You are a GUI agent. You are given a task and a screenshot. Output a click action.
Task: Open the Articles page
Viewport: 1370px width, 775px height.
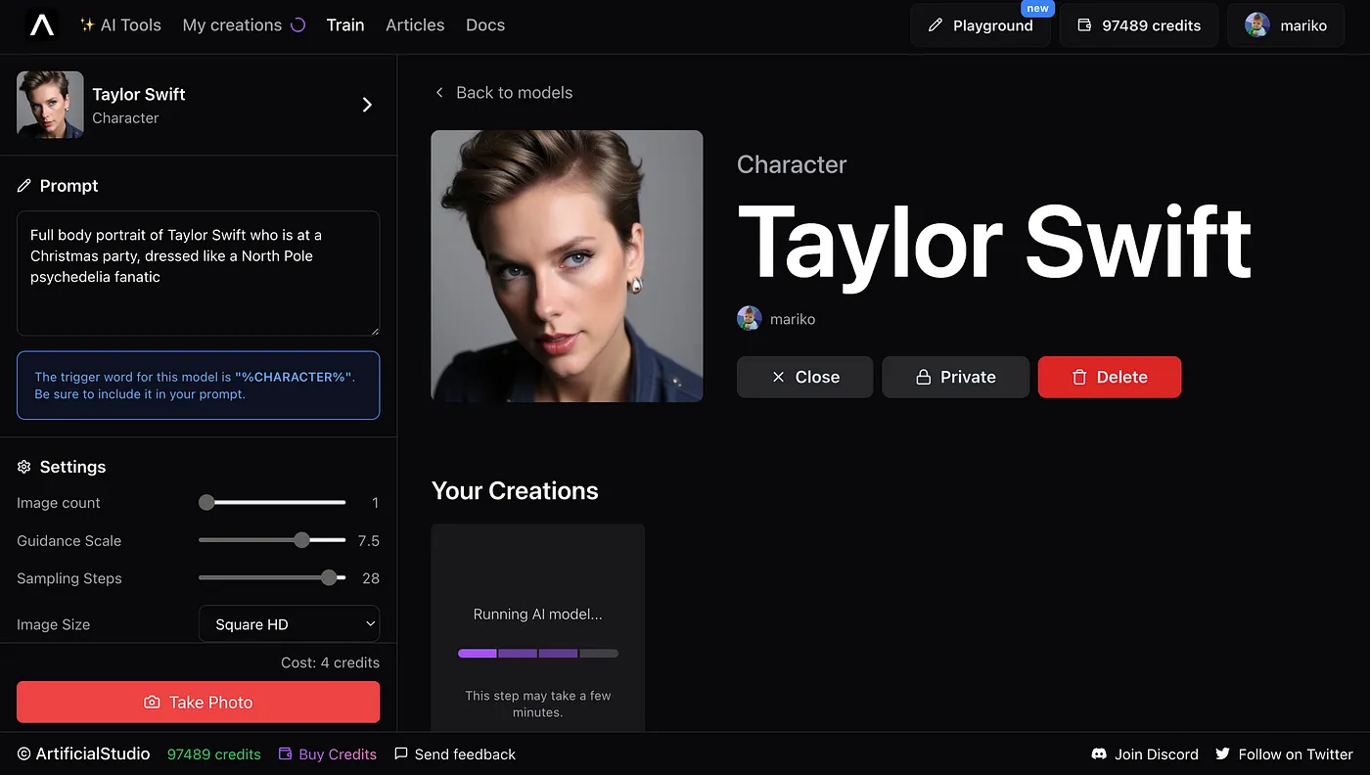click(x=415, y=25)
